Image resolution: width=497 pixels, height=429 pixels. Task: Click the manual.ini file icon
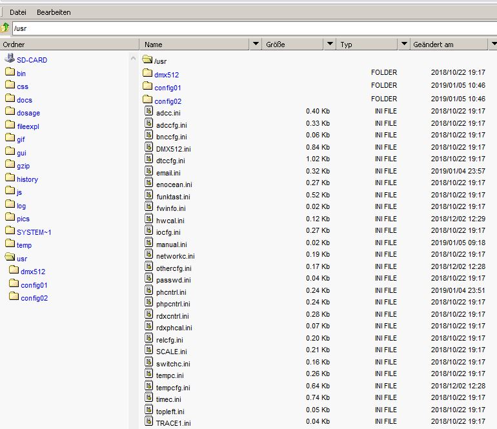[x=148, y=243]
